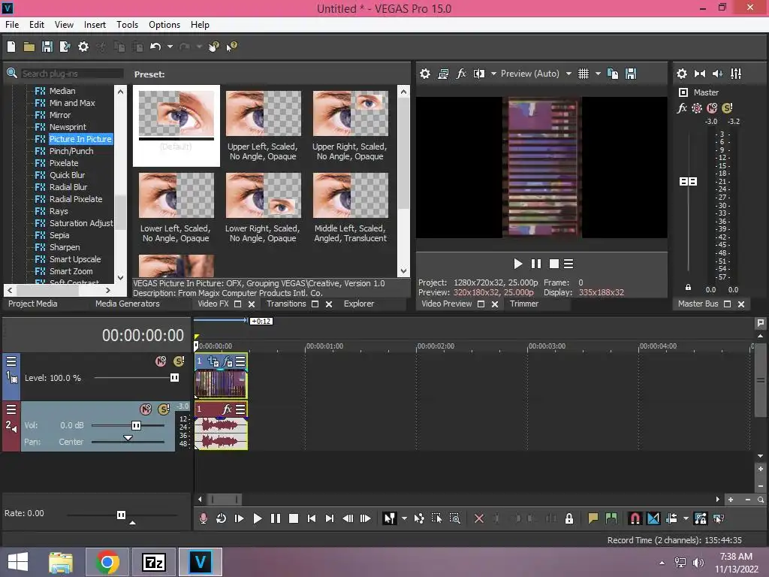
Task: Create a new project with New icon
Action: (11, 47)
